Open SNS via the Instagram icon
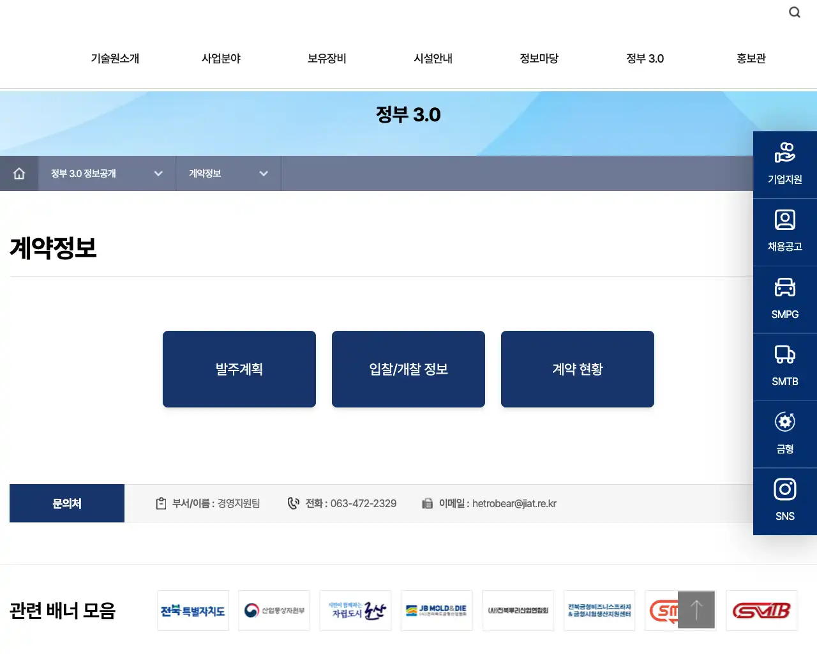Viewport: 817px width, 654px height. click(x=784, y=501)
